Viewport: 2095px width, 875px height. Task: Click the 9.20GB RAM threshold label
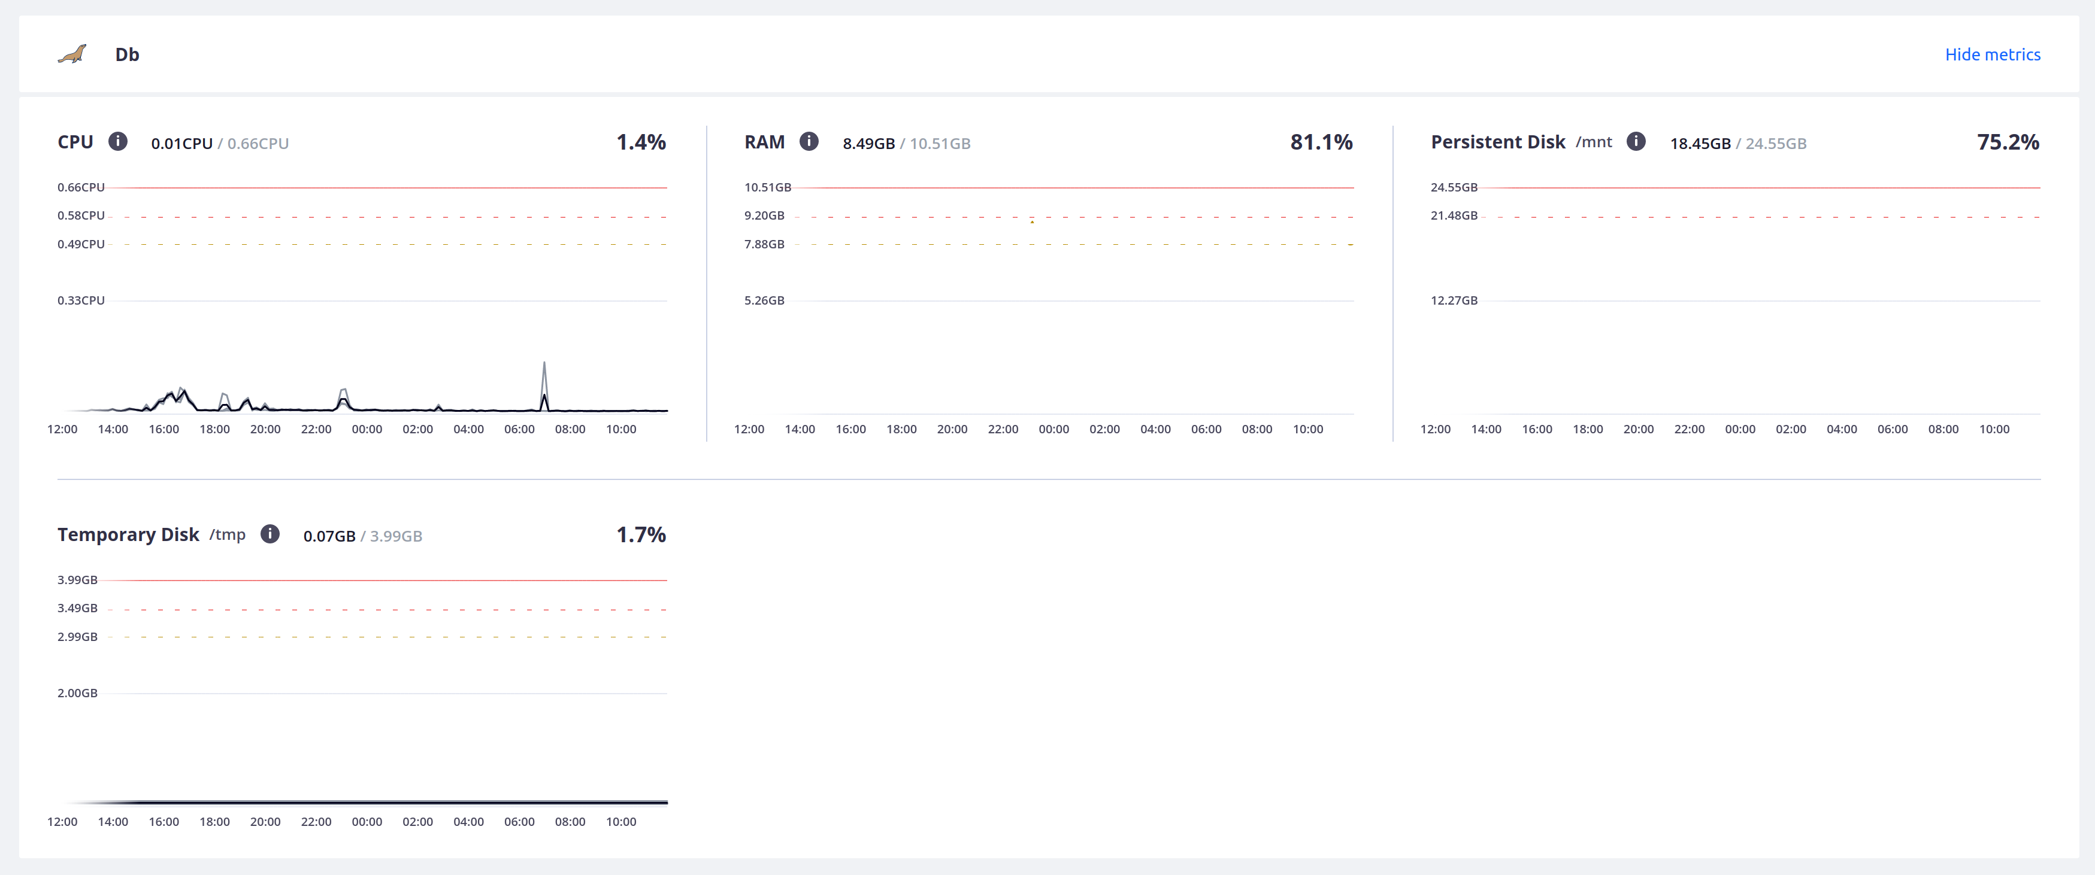764,216
